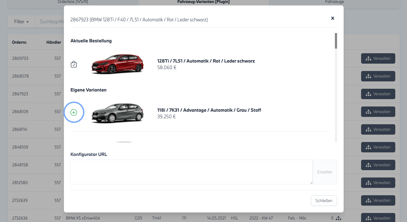Switch to the Orderliste (IVS/R) tab
The height and width of the screenshot is (222, 407).
(73, 2)
